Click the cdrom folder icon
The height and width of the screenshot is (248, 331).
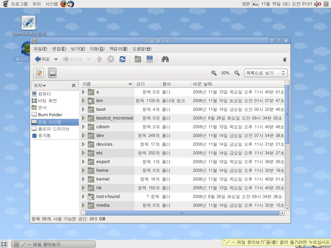tap(91, 127)
